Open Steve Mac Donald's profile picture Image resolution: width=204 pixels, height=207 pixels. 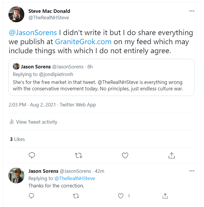[x=16, y=14]
